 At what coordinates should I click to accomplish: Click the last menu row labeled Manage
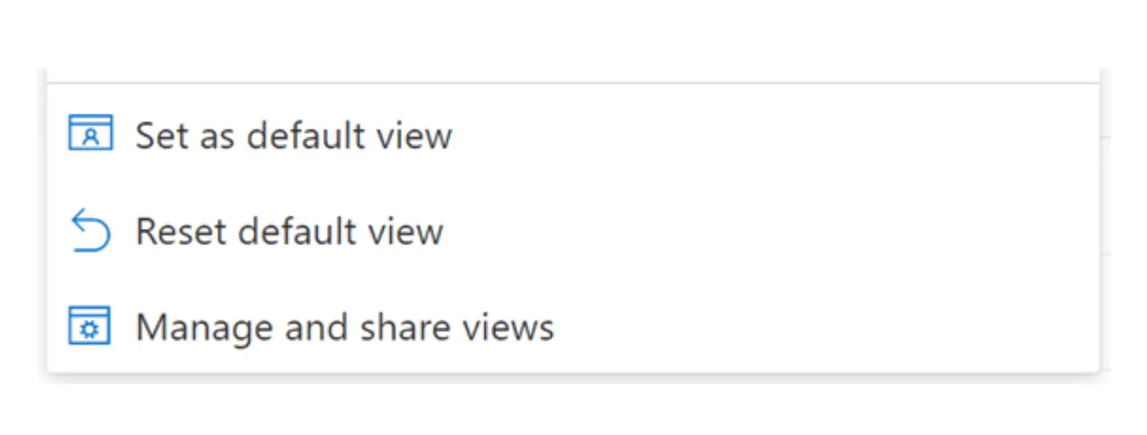coord(573,327)
